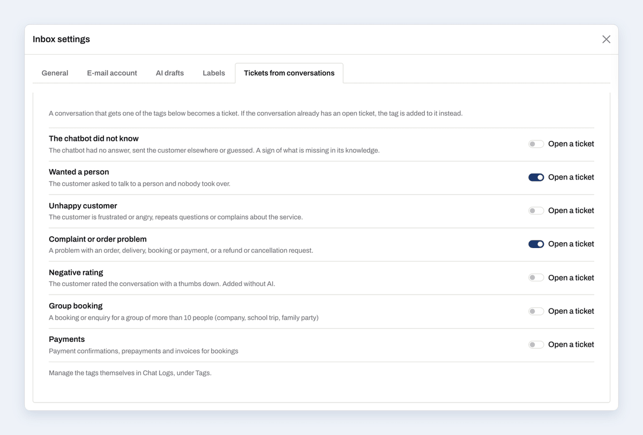643x435 pixels.
Task: Click the description about payment confirmations and invoices
Action: pyautogui.click(x=144, y=351)
